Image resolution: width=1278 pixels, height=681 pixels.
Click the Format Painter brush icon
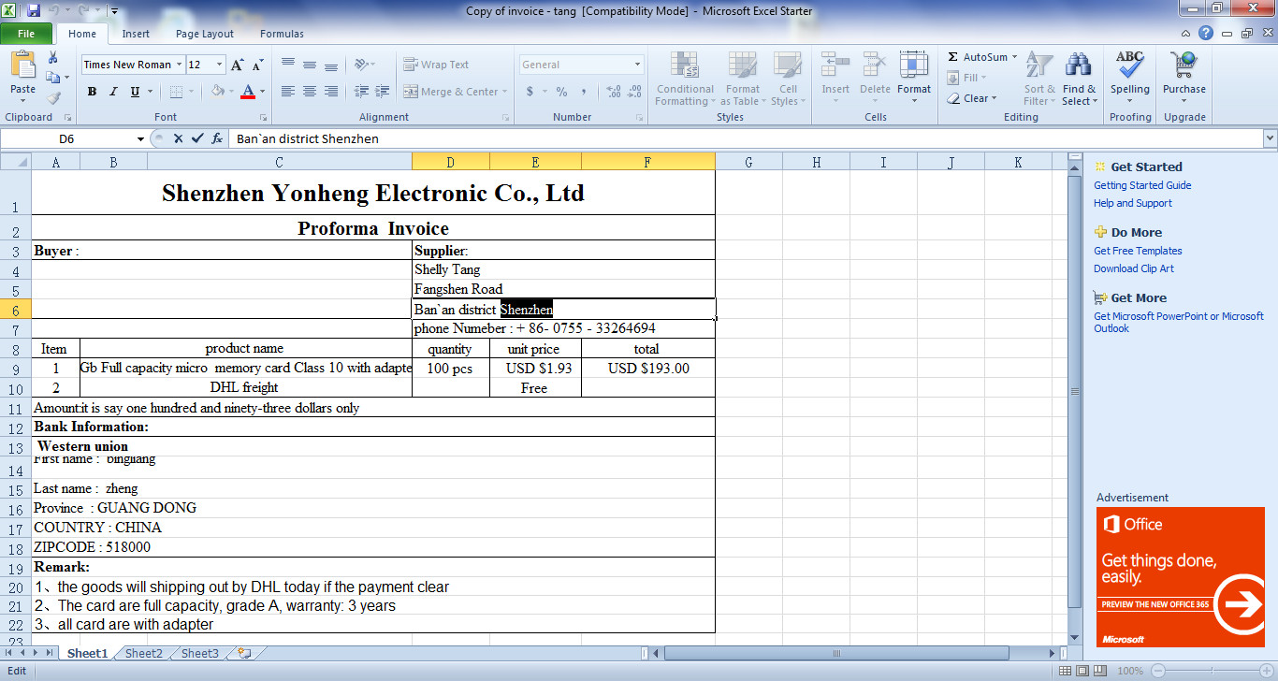[x=53, y=97]
